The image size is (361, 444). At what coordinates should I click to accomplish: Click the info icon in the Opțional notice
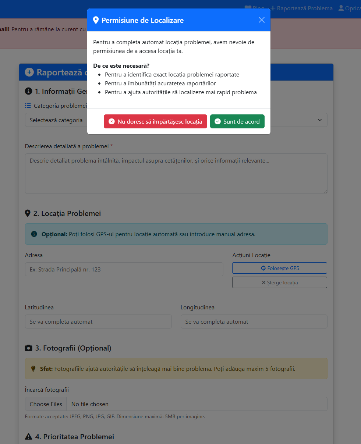34,234
